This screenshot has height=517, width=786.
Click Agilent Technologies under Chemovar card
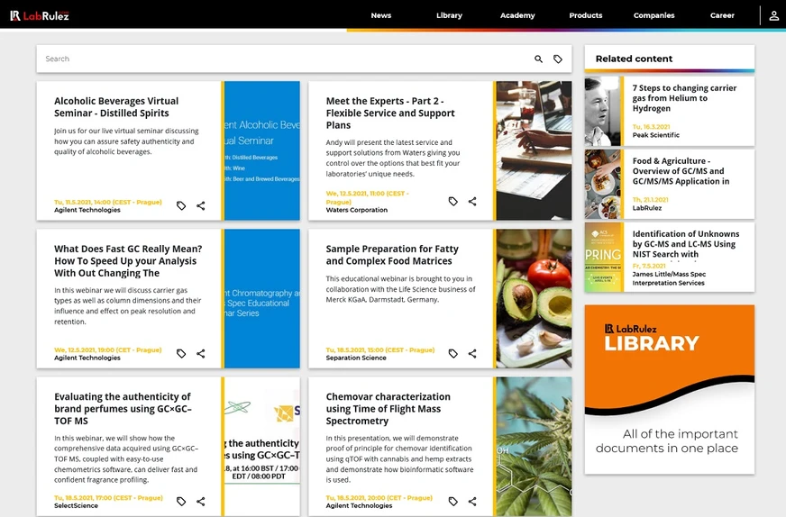coord(359,505)
